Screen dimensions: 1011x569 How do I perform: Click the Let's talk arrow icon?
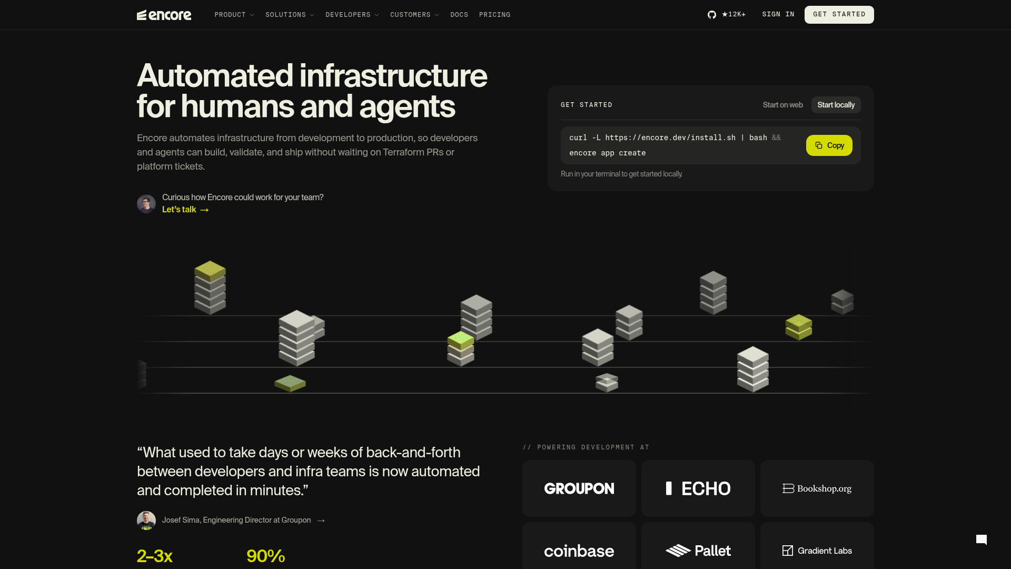coord(205,210)
